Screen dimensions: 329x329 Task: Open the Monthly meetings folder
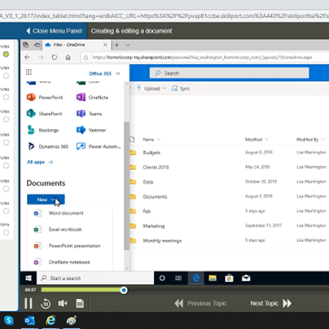pyautogui.click(x=162, y=241)
